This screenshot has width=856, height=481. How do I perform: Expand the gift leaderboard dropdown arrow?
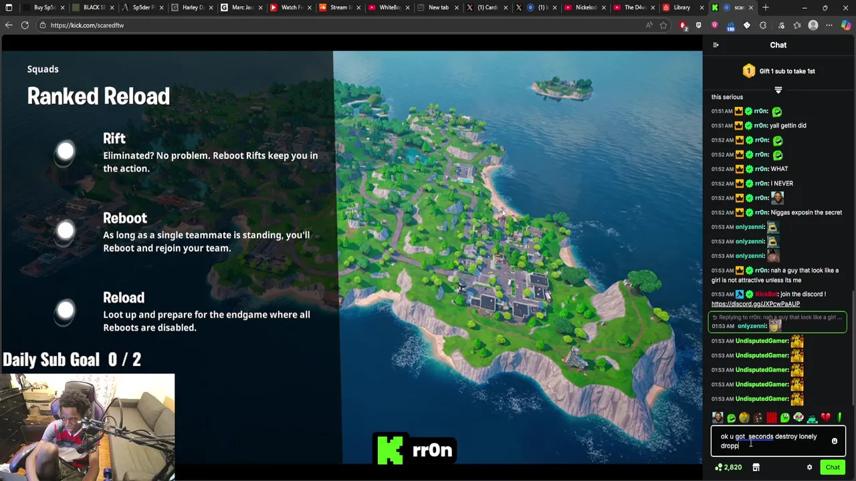click(x=778, y=90)
